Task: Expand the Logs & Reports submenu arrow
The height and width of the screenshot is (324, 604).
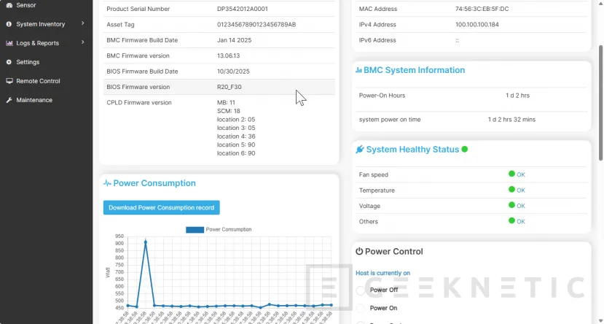Action: coord(83,43)
